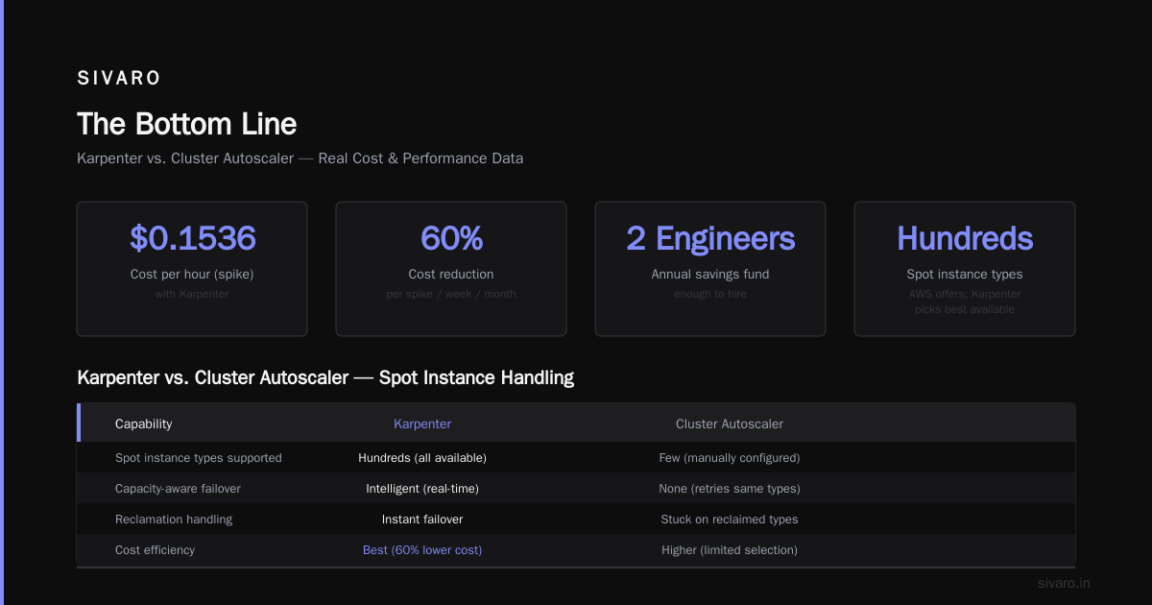Select the Karpenter column header

422,423
